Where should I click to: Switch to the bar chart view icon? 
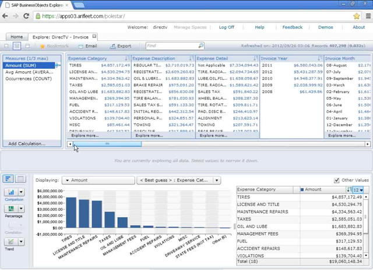pyautogui.click(x=8, y=179)
